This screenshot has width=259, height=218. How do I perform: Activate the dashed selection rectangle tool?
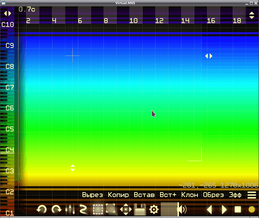pos(98,209)
